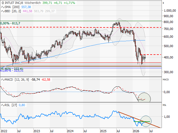Screen dimensions: 178x133
Task: Click the 2026 time axis label
Action: pyautogui.click(x=136, y=131)
